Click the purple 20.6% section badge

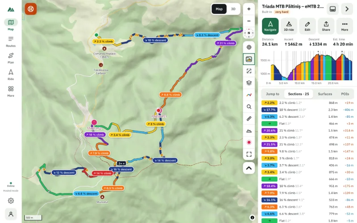(270, 131)
